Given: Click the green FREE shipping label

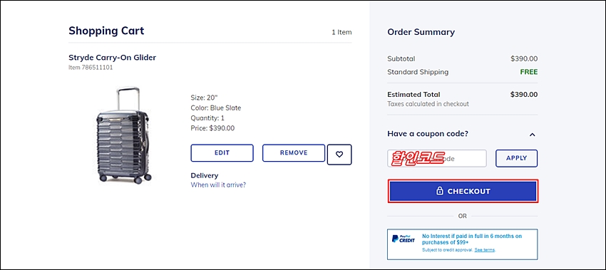Looking at the screenshot, I should (529, 72).
